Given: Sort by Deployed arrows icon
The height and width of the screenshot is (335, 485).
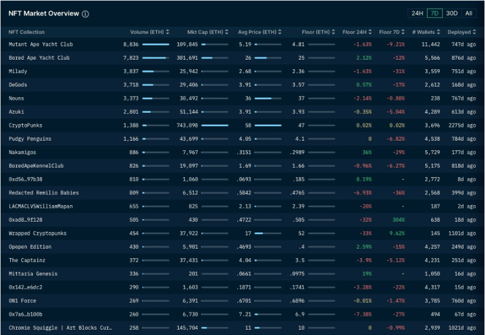Looking at the screenshot, I should click(x=474, y=32).
